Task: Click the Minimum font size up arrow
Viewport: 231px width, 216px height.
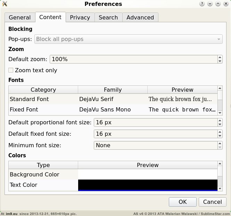Action: pos(220,143)
